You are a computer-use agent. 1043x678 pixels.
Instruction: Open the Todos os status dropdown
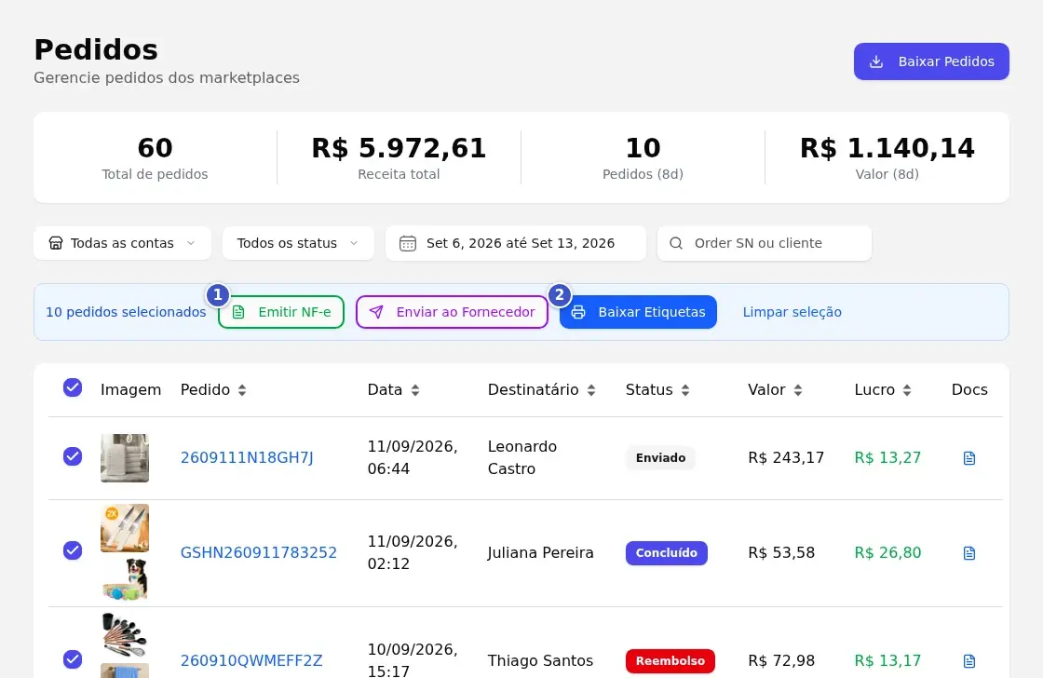point(298,243)
